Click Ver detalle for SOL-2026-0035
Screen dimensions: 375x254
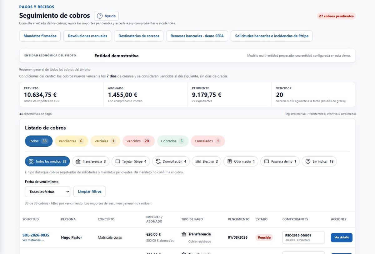pos(342,237)
